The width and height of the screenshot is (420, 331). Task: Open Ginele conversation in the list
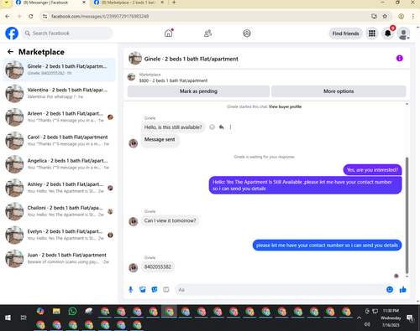coord(59,70)
